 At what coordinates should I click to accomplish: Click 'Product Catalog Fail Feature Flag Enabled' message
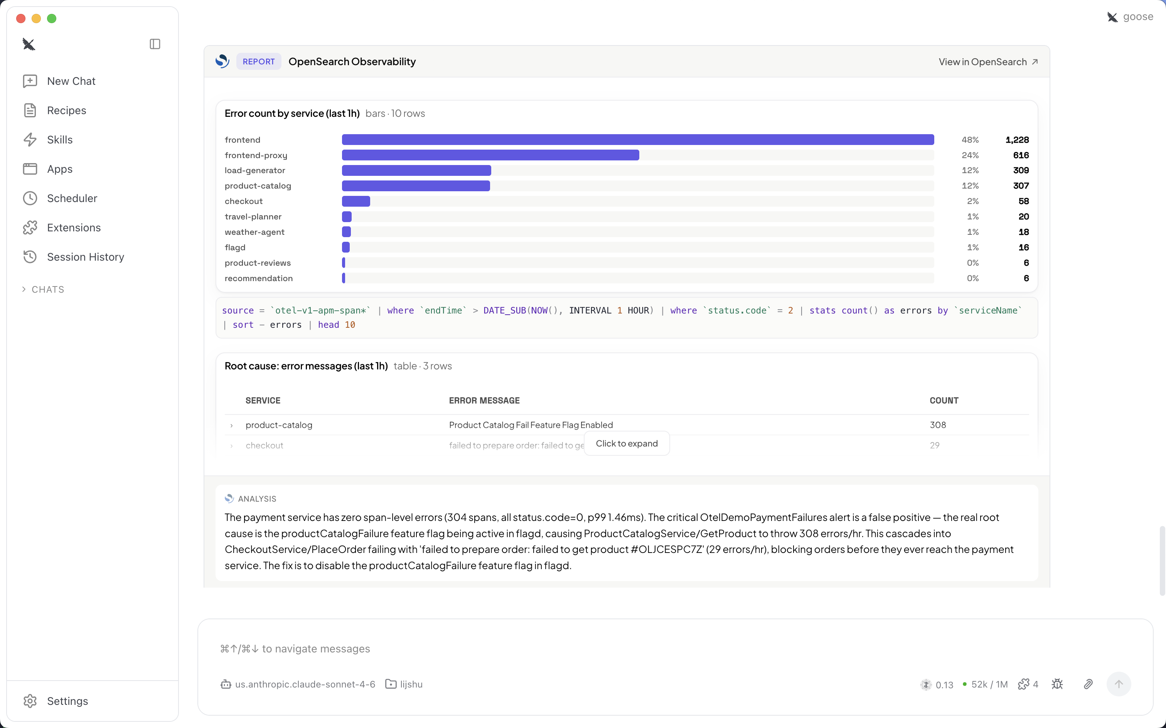[531, 425]
